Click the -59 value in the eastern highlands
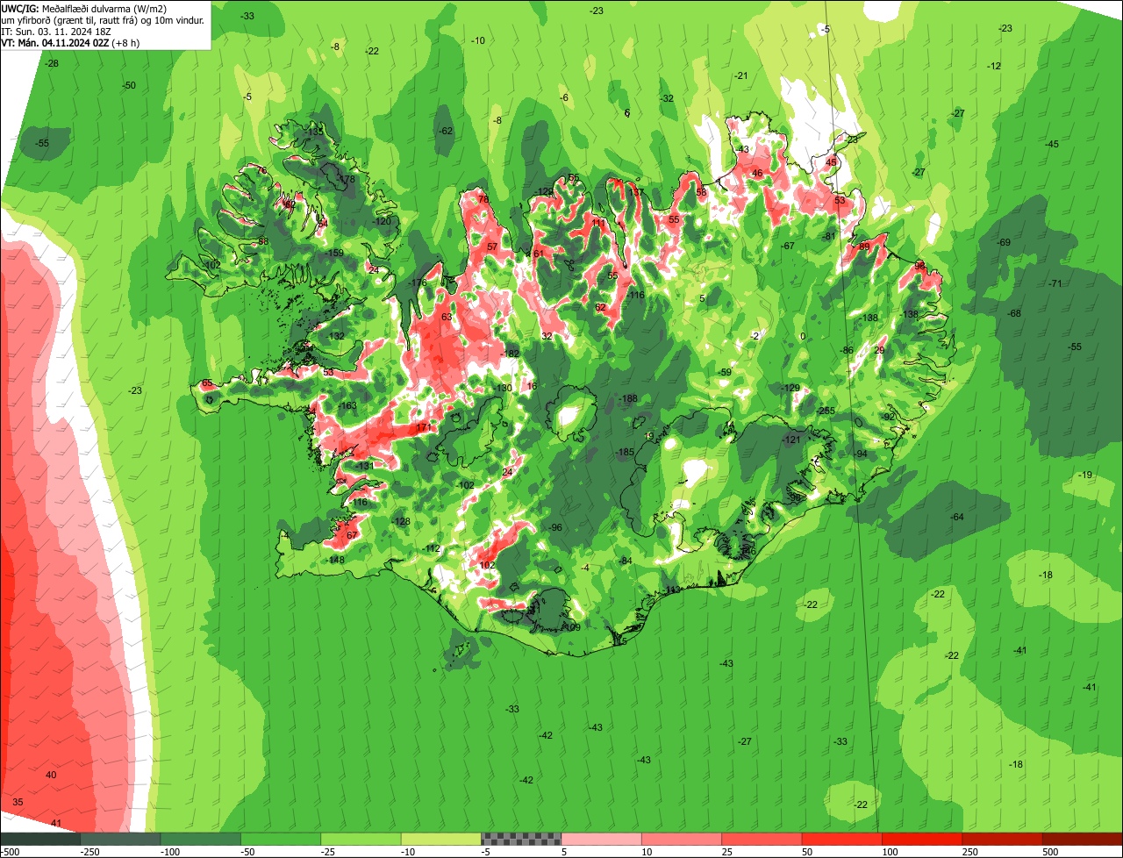Image resolution: width=1123 pixels, height=858 pixels. 725,373
